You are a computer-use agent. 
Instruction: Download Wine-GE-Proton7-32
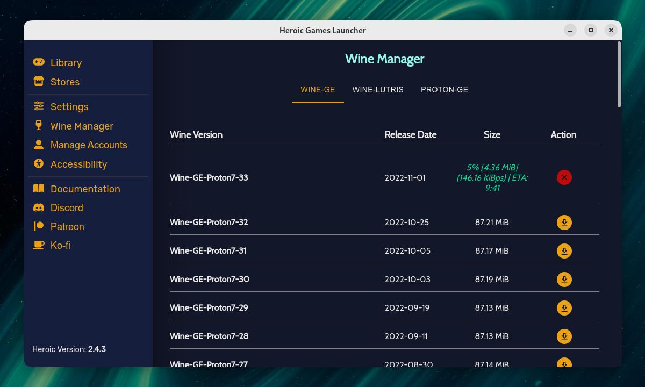pos(564,223)
